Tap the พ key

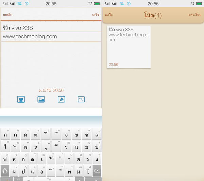[x=26, y=146]
